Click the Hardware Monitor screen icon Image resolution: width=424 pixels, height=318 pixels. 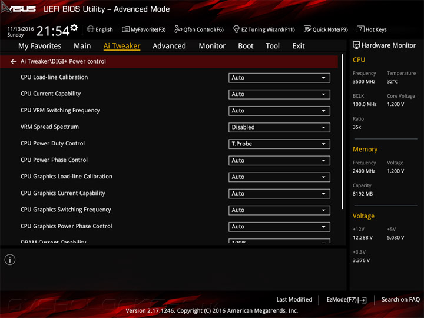(356, 45)
